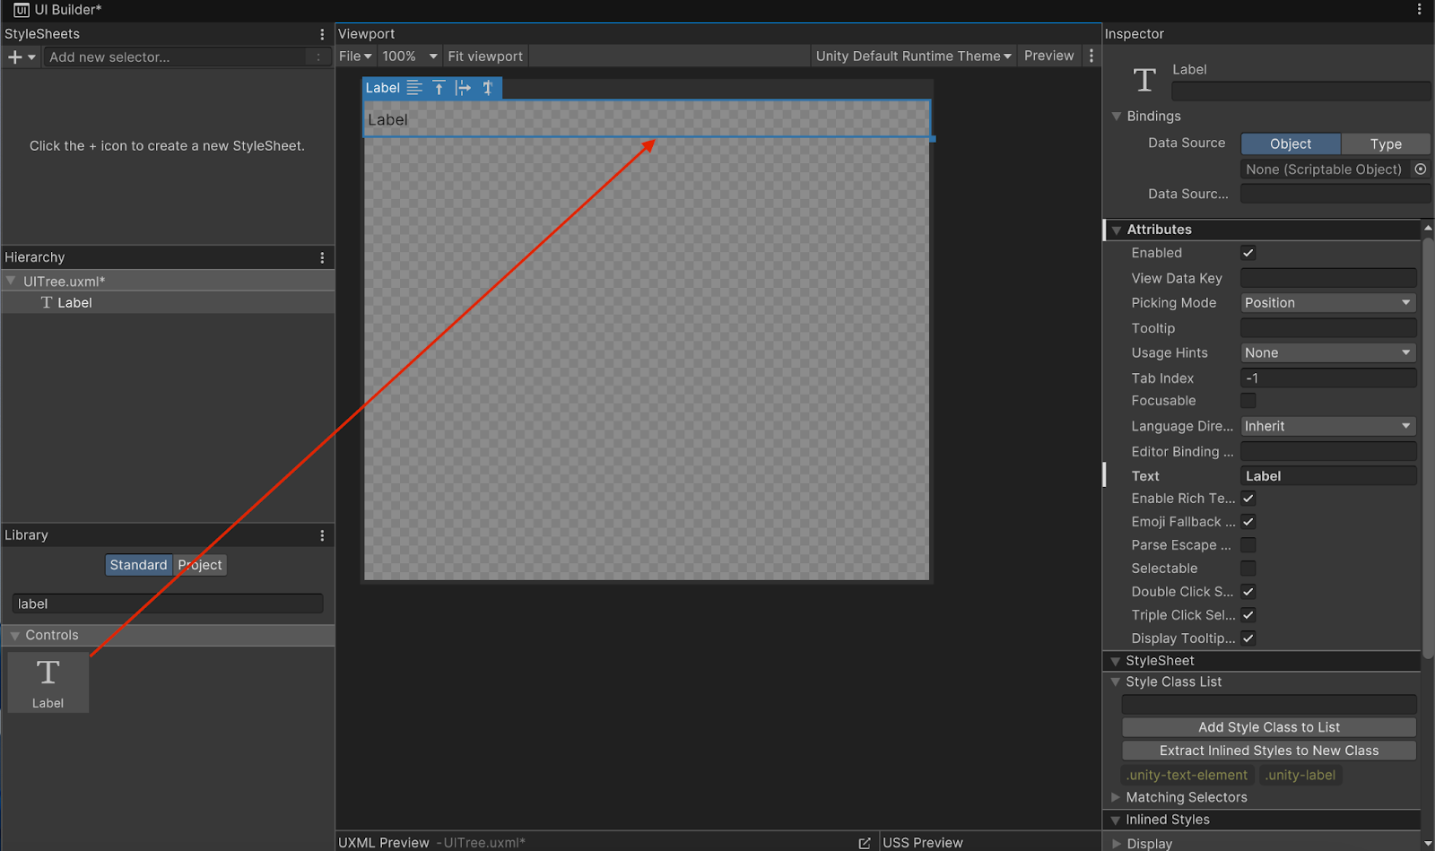Pop out the UXML Preview panel
Image resolution: width=1435 pixels, height=851 pixels.
click(864, 843)
